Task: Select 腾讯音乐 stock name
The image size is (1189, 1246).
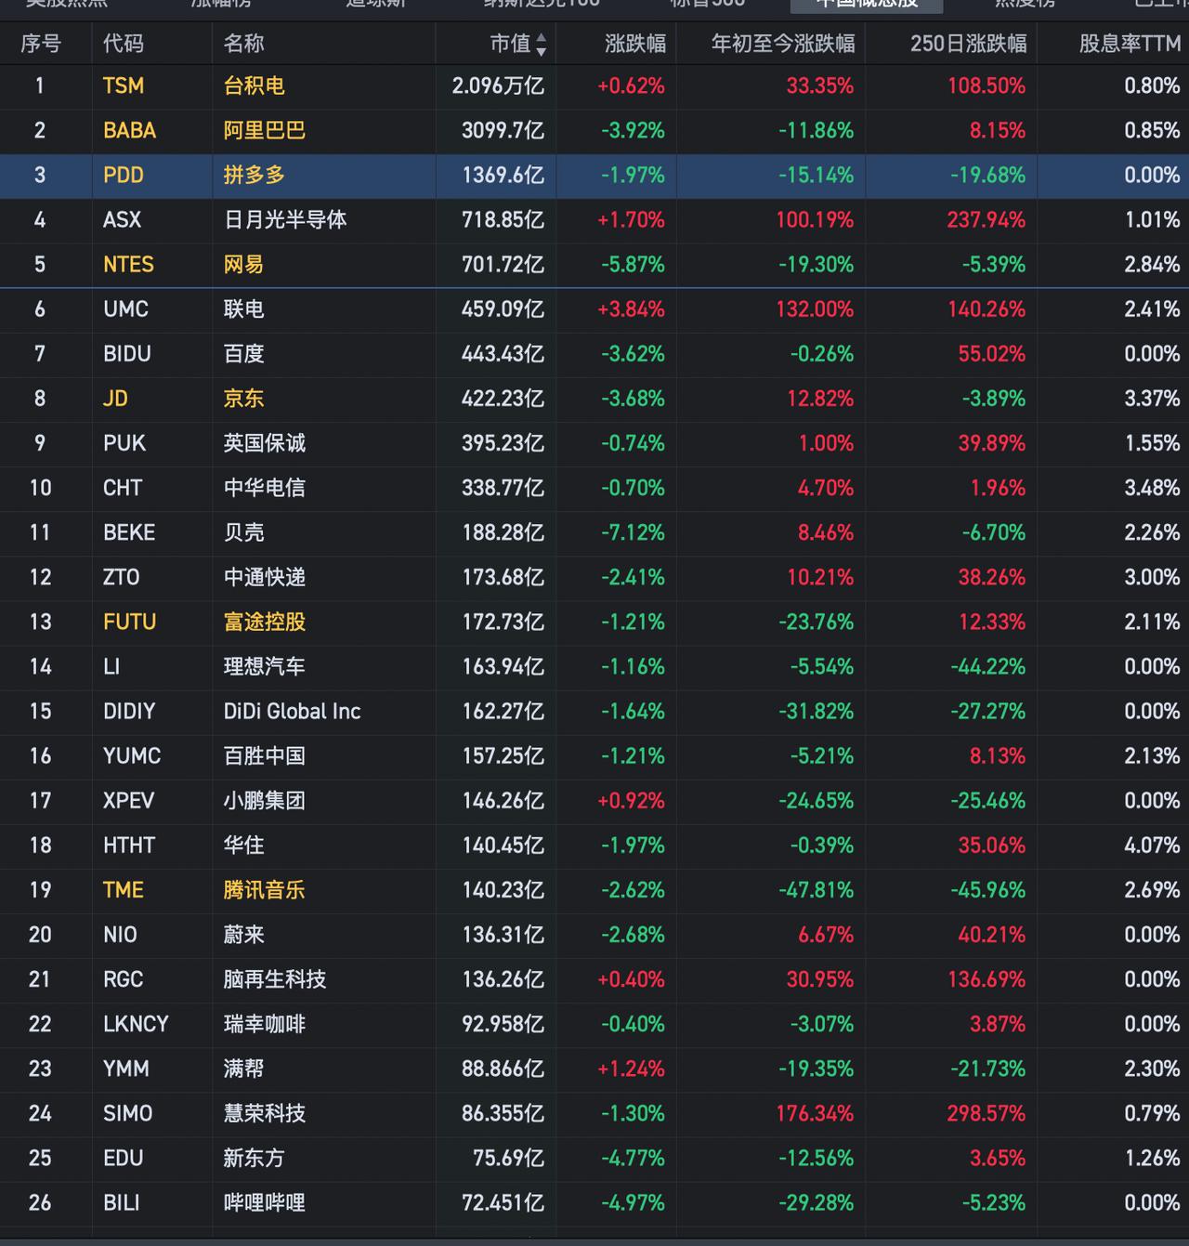Action: tap(264, 889)
